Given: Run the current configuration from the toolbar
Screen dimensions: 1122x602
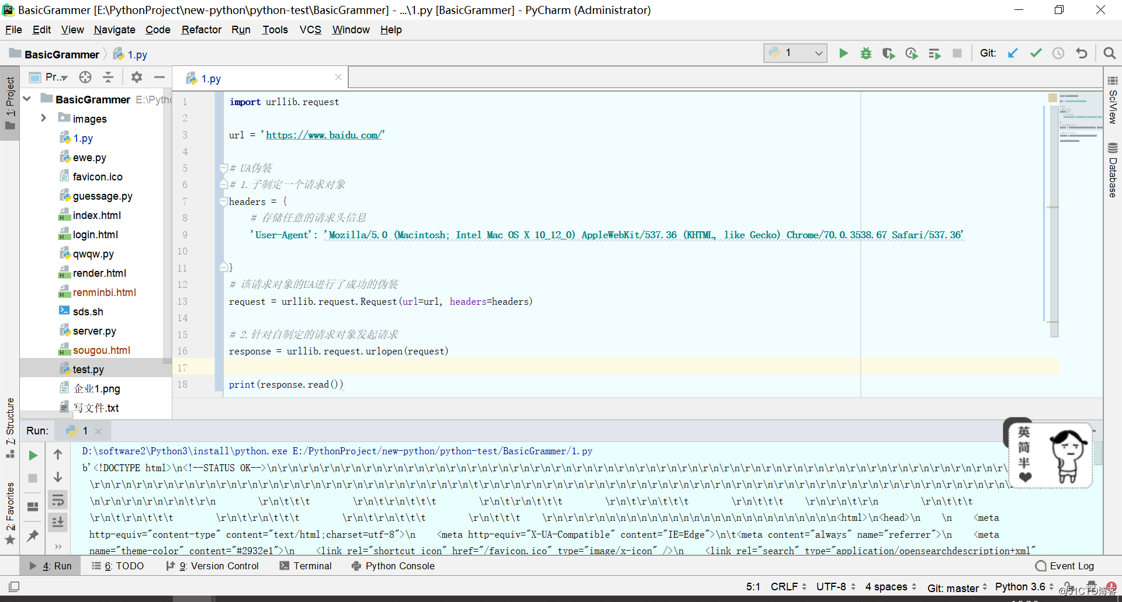Looking at the screenshot, I should pyautogui.click(x=843, y=54).
